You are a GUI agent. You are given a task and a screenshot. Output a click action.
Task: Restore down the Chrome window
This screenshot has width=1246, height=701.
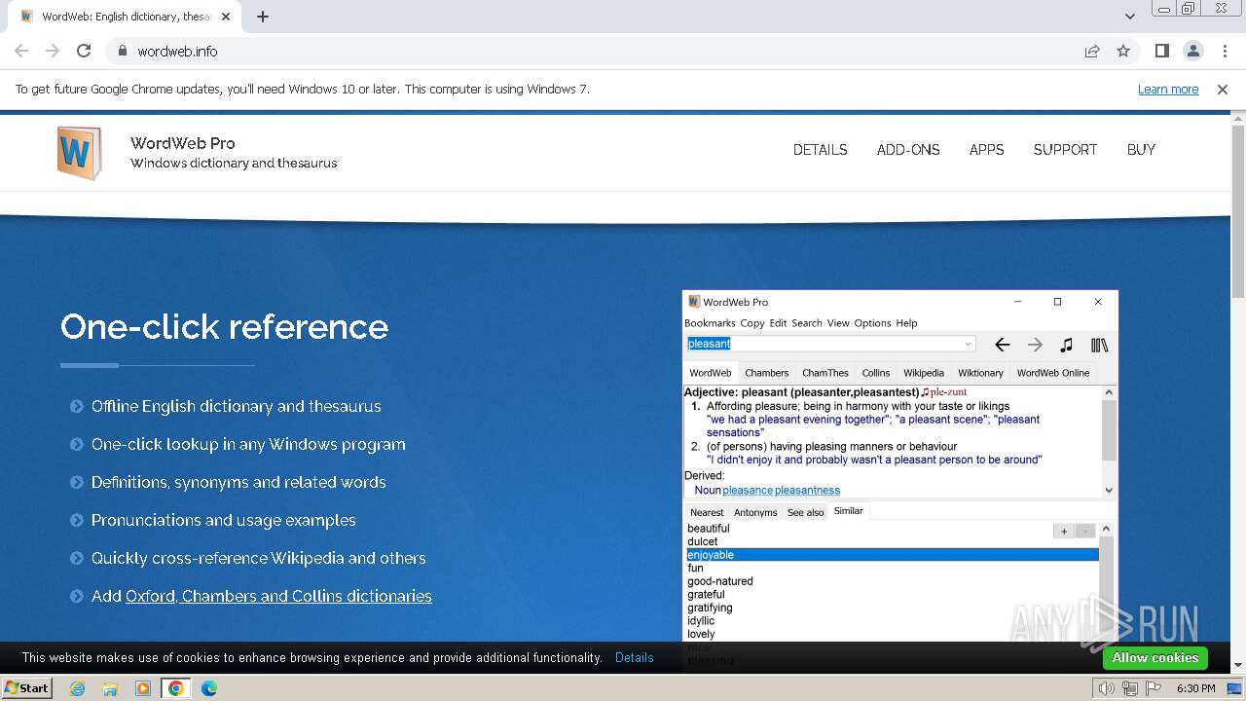click(1188, 8)
